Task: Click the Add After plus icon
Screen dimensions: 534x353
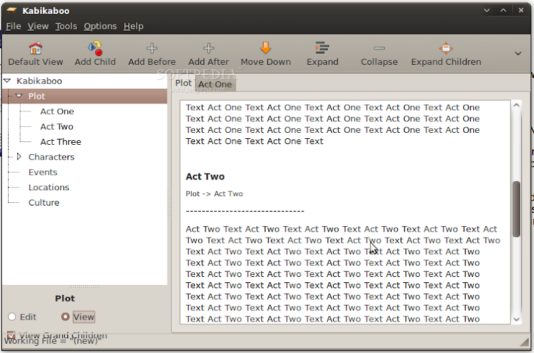Action: [208, 48]
